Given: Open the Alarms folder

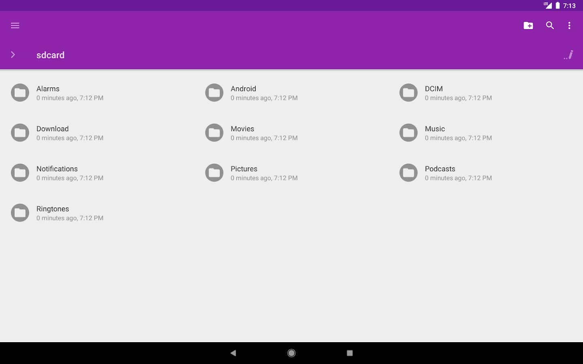Looking at the screenshot, I should 48,89.
